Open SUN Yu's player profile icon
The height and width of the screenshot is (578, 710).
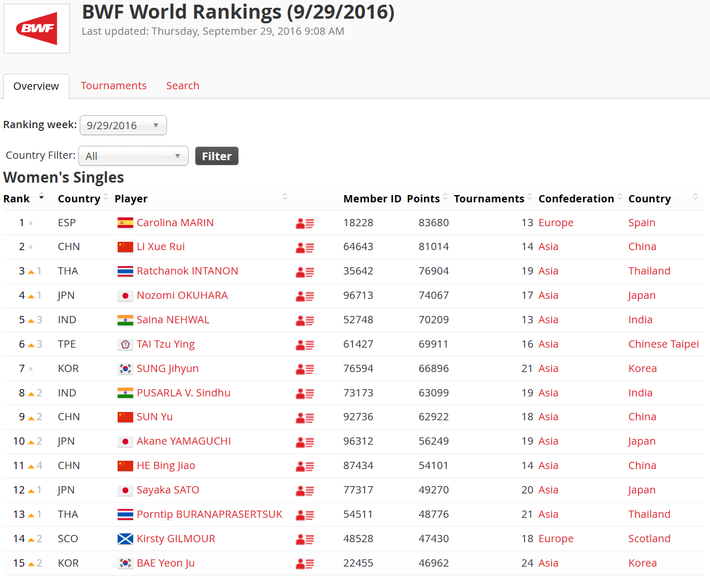coord(305,418)
